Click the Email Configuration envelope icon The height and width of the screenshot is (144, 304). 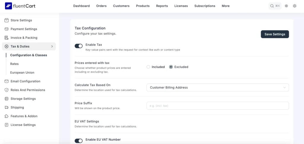7,81
